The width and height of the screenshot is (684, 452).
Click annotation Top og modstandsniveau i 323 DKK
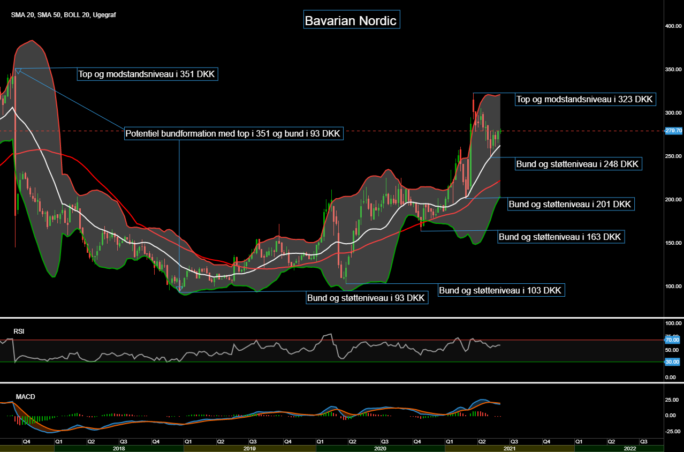[x=585, y=99]
